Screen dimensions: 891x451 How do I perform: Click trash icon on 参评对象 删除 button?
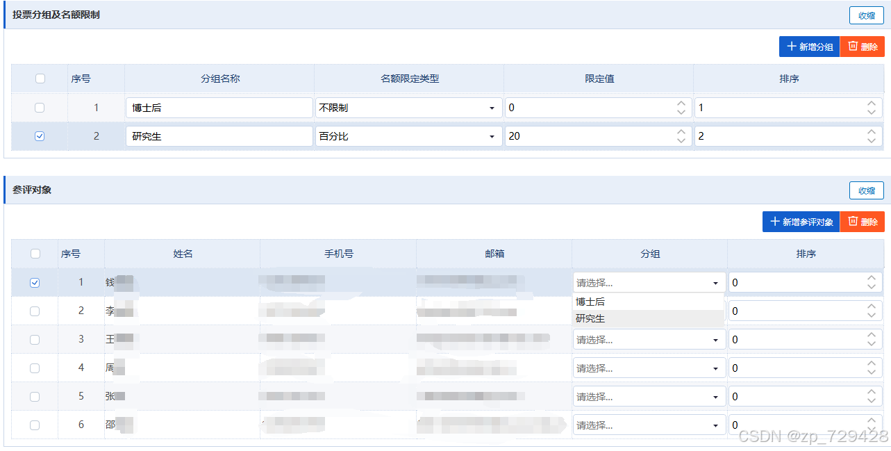[x=850, y=221]
